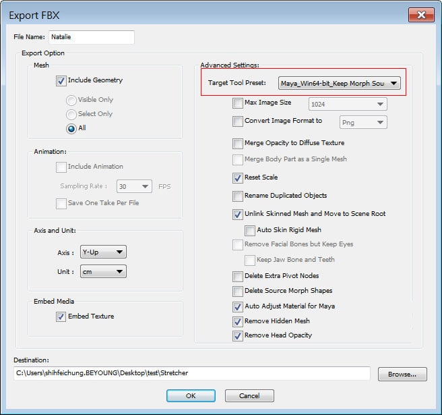442x415 pixels.
Task: Click the Cancel button
Action: click(249, 395)
